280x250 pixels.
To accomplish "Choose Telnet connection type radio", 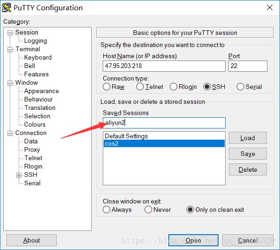I will 140,87.
